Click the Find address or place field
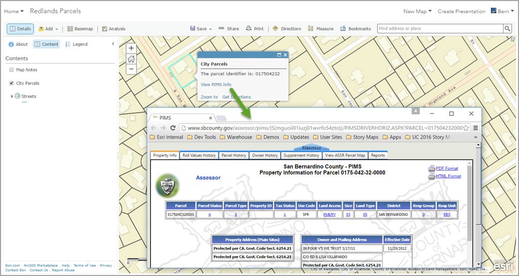This screenshot has width=519, height=276. coord(440,29)
